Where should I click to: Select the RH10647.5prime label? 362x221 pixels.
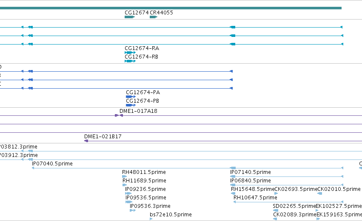point(255,198)
